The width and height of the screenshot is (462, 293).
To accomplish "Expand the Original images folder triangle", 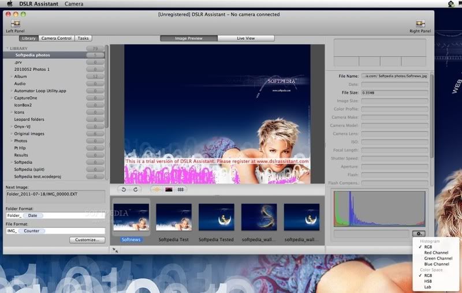I will (x=12, y=134).
